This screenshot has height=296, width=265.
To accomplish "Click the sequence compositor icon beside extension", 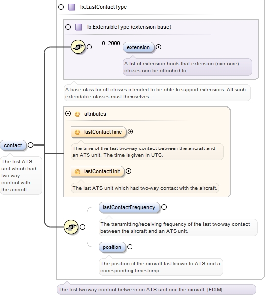I will (x=78, y=47).
